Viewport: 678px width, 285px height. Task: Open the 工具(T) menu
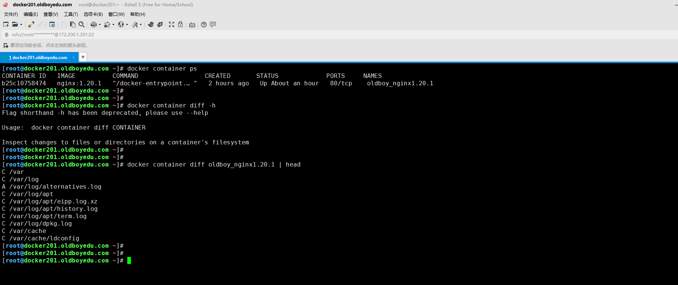71,14
